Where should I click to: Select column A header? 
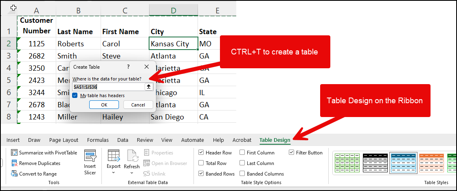click(x=36, y=11)
